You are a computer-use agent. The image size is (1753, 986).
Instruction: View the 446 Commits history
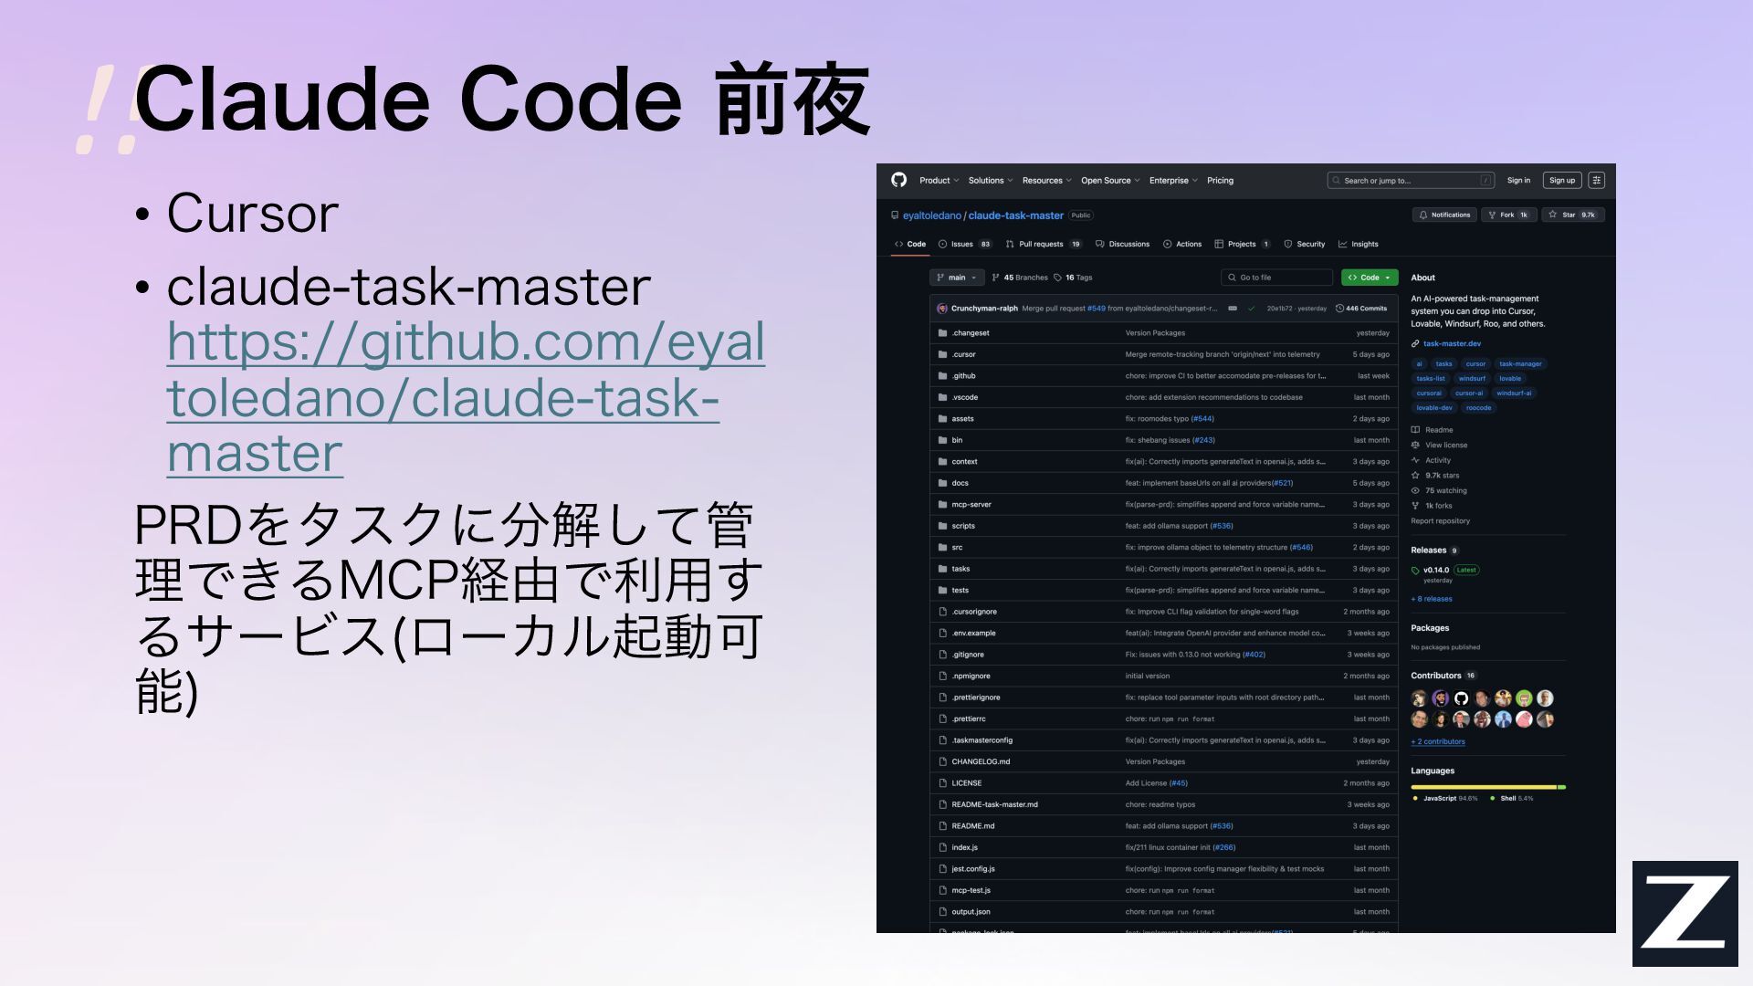1361,309
